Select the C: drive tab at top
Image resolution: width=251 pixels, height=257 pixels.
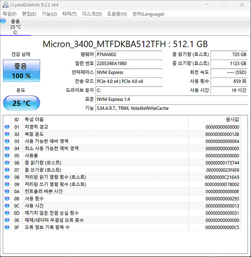pos(15,27)
